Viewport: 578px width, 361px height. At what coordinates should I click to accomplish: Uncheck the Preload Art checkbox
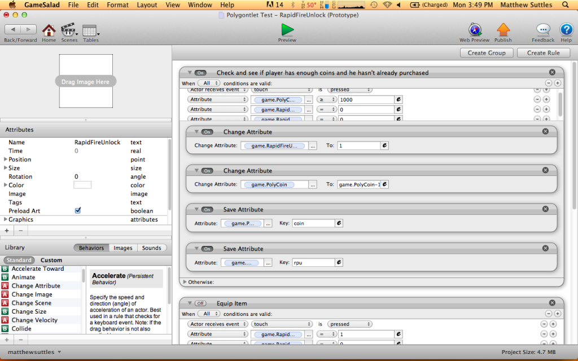(x=78, y=210)
